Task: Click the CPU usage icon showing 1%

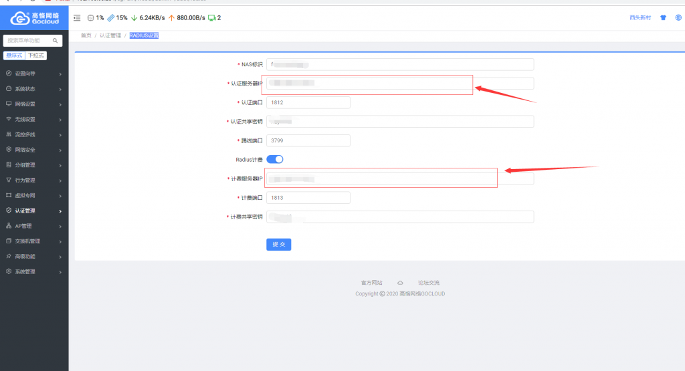Action: (x=90, y=18)
